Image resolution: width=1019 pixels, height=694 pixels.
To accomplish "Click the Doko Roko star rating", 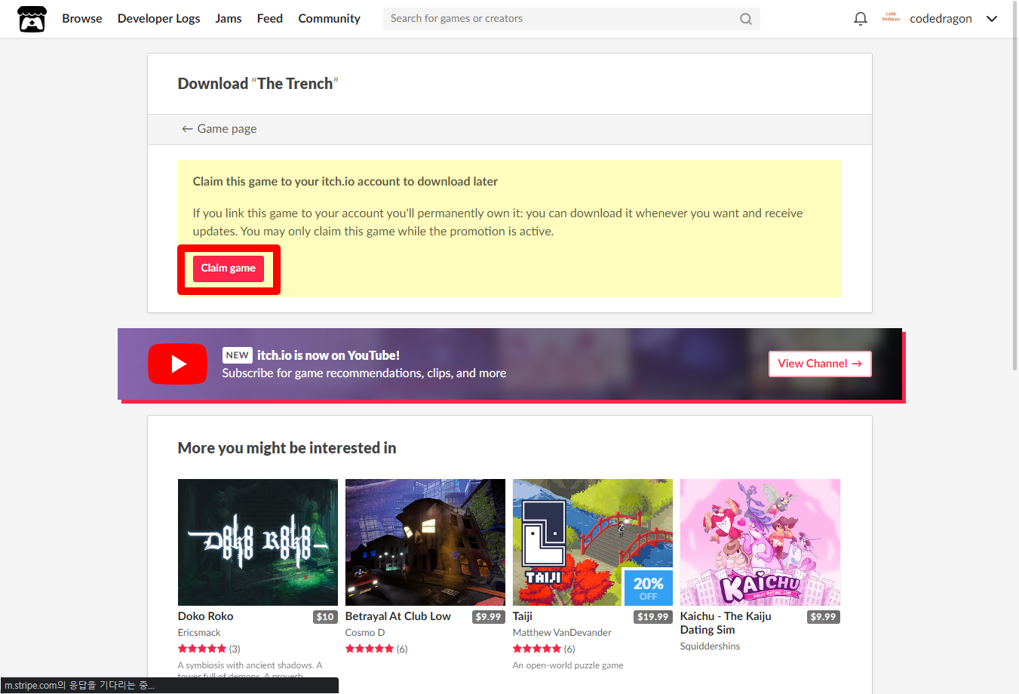I will 202,649.
